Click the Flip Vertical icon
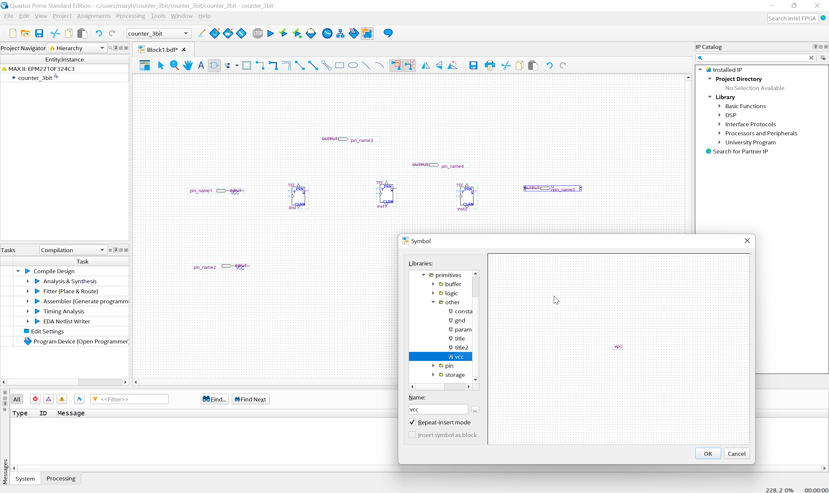Viewport: 829px width, 493px height. (x=439, y=65)
